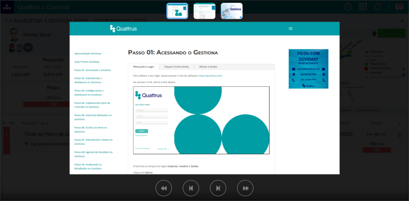
Task: Click the red Faixa Vermelha legend swatch
Action: click(x=367, y=68)
